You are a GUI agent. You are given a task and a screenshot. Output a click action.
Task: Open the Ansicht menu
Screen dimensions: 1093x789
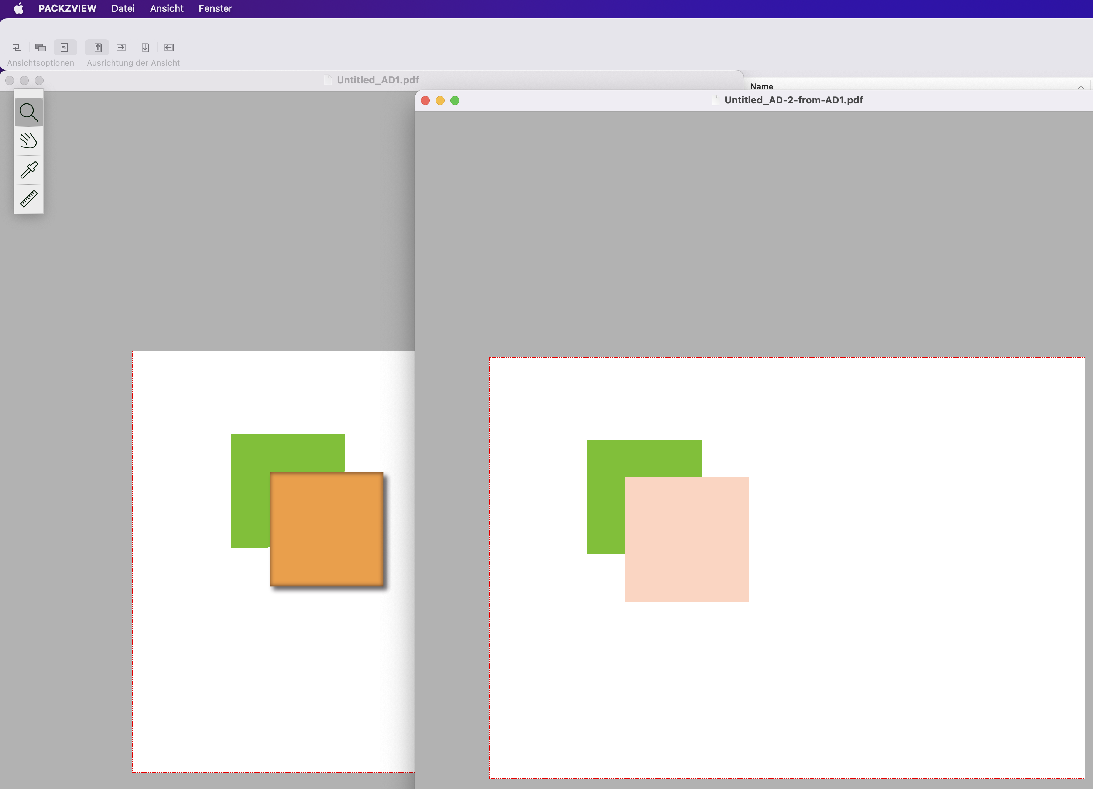166,8
